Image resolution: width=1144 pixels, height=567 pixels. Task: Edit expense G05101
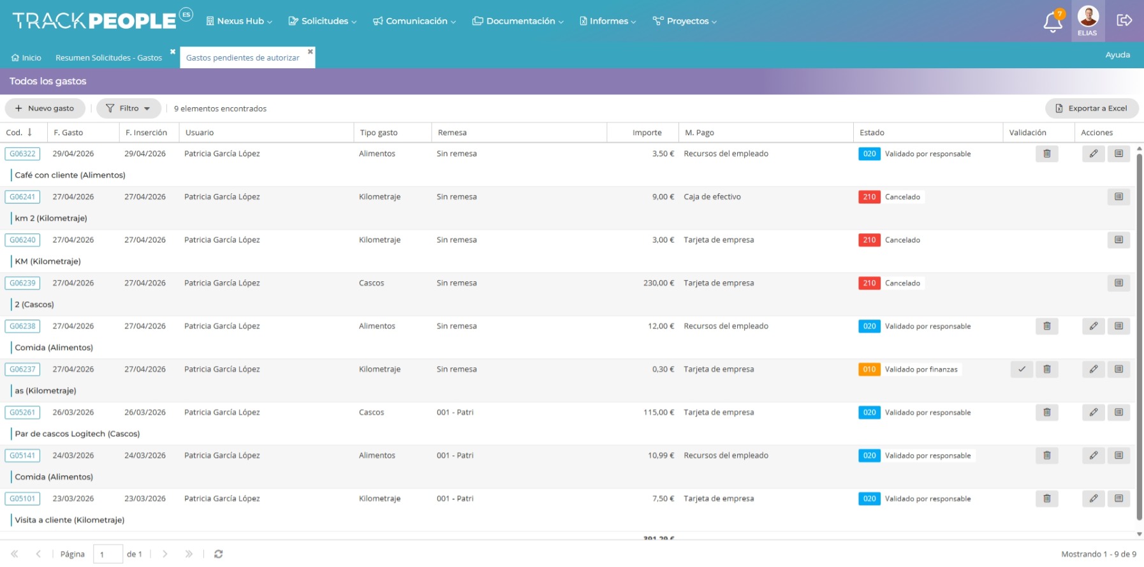[1093, 499]
